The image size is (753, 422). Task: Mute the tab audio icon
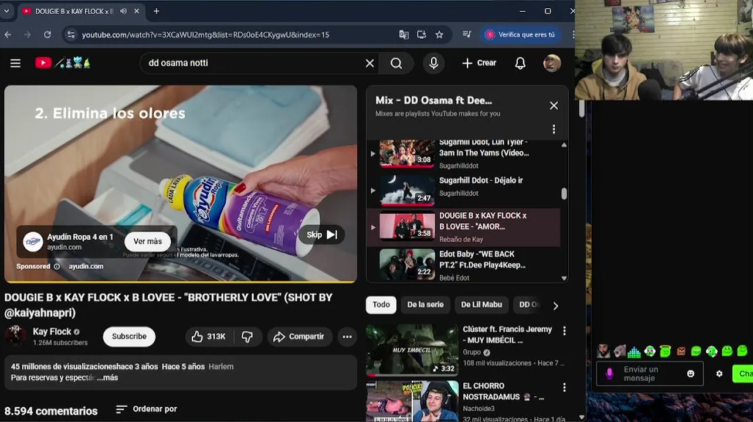tap(124, 11)
